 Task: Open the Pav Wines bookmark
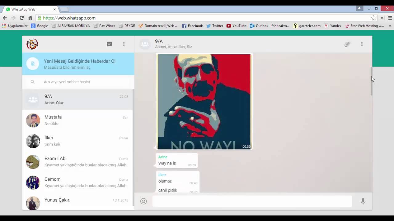pos(104,26)
